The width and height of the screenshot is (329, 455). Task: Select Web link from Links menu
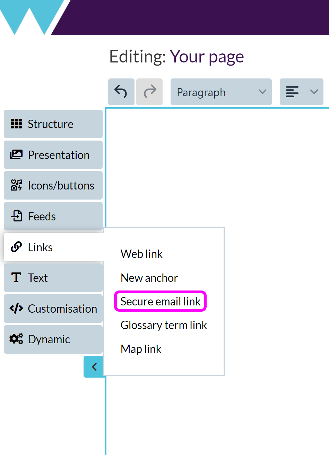coord(141,254)
